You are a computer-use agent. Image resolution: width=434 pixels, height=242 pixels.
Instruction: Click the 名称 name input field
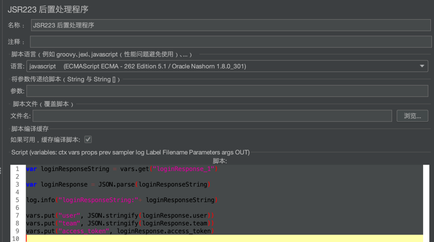(231, 25)
